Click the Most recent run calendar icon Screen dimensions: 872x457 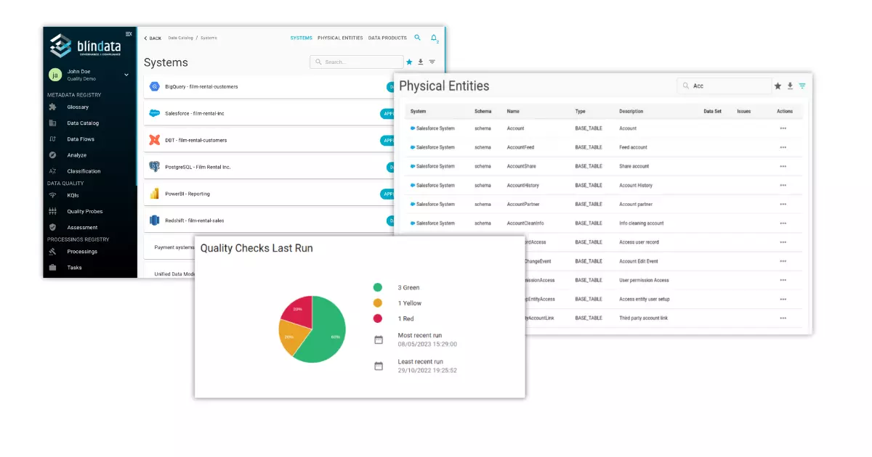tap(379, 339)
